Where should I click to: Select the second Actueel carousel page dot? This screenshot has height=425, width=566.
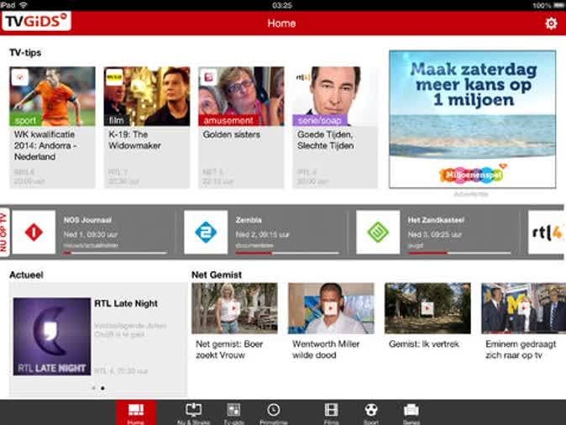coord(103,388)
